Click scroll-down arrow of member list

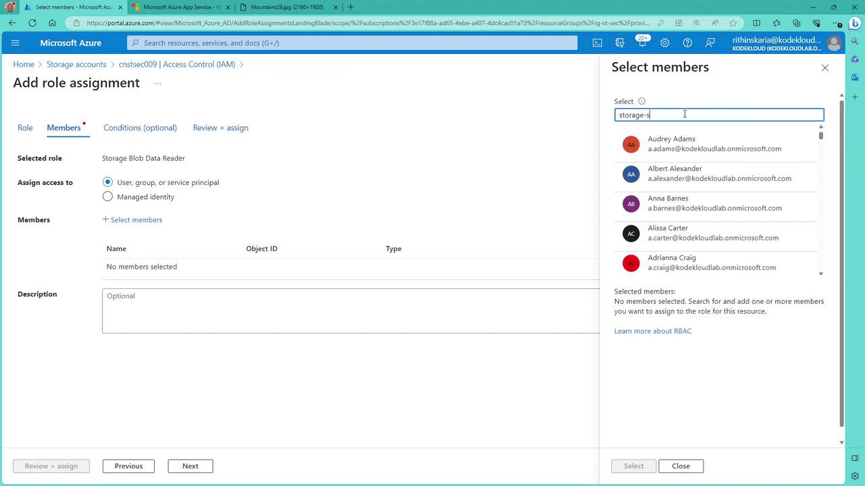(821, 273)
